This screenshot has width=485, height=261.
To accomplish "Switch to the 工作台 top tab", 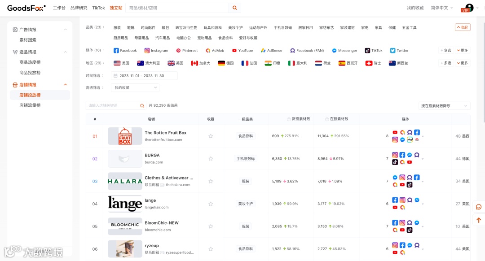I will 59,8.
